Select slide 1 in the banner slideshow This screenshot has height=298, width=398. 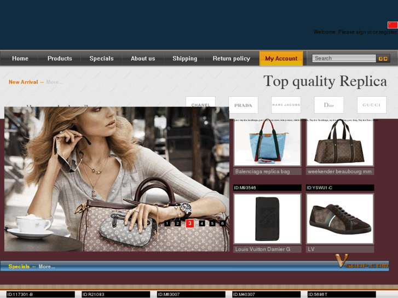167,224
